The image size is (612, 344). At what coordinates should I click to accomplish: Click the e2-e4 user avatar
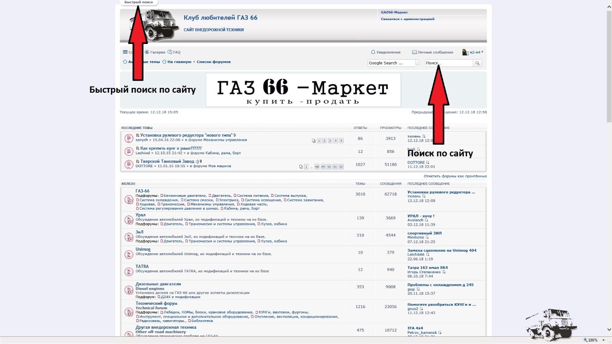465,52
